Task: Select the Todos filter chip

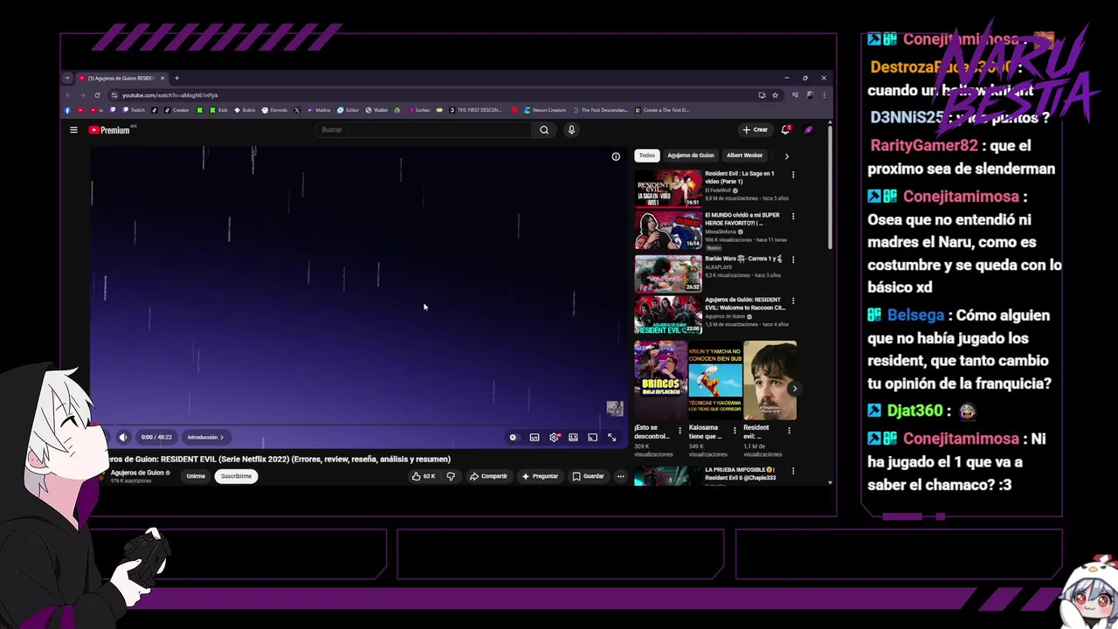Action: tap(646, 156)
